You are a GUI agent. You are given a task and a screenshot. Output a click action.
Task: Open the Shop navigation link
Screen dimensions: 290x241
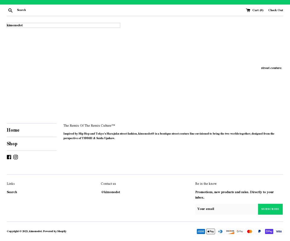(12, 144)
